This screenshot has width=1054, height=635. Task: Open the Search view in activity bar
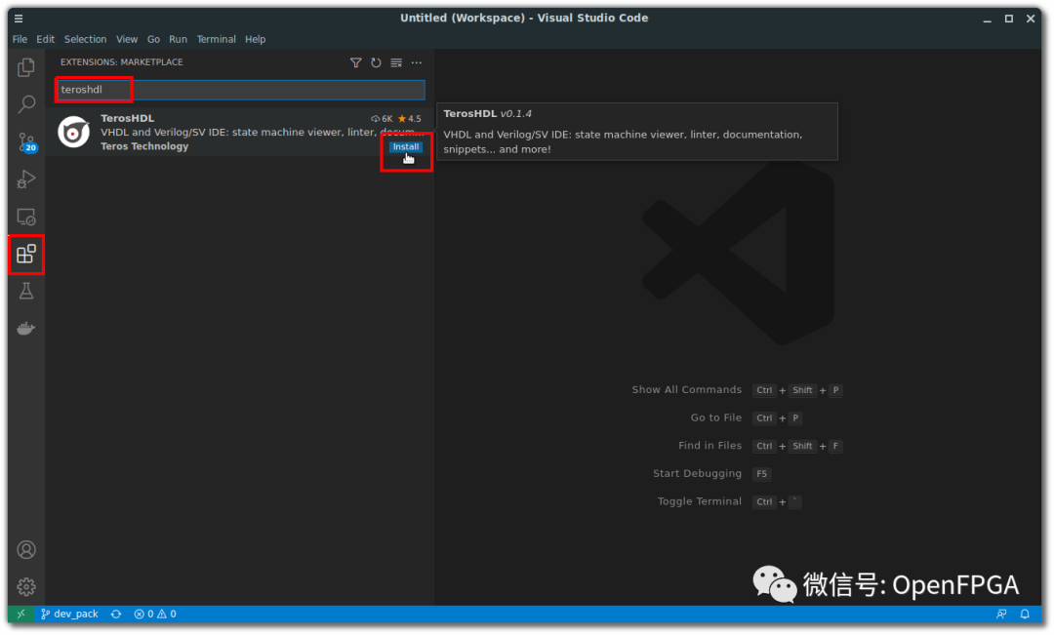click(26, 104)
